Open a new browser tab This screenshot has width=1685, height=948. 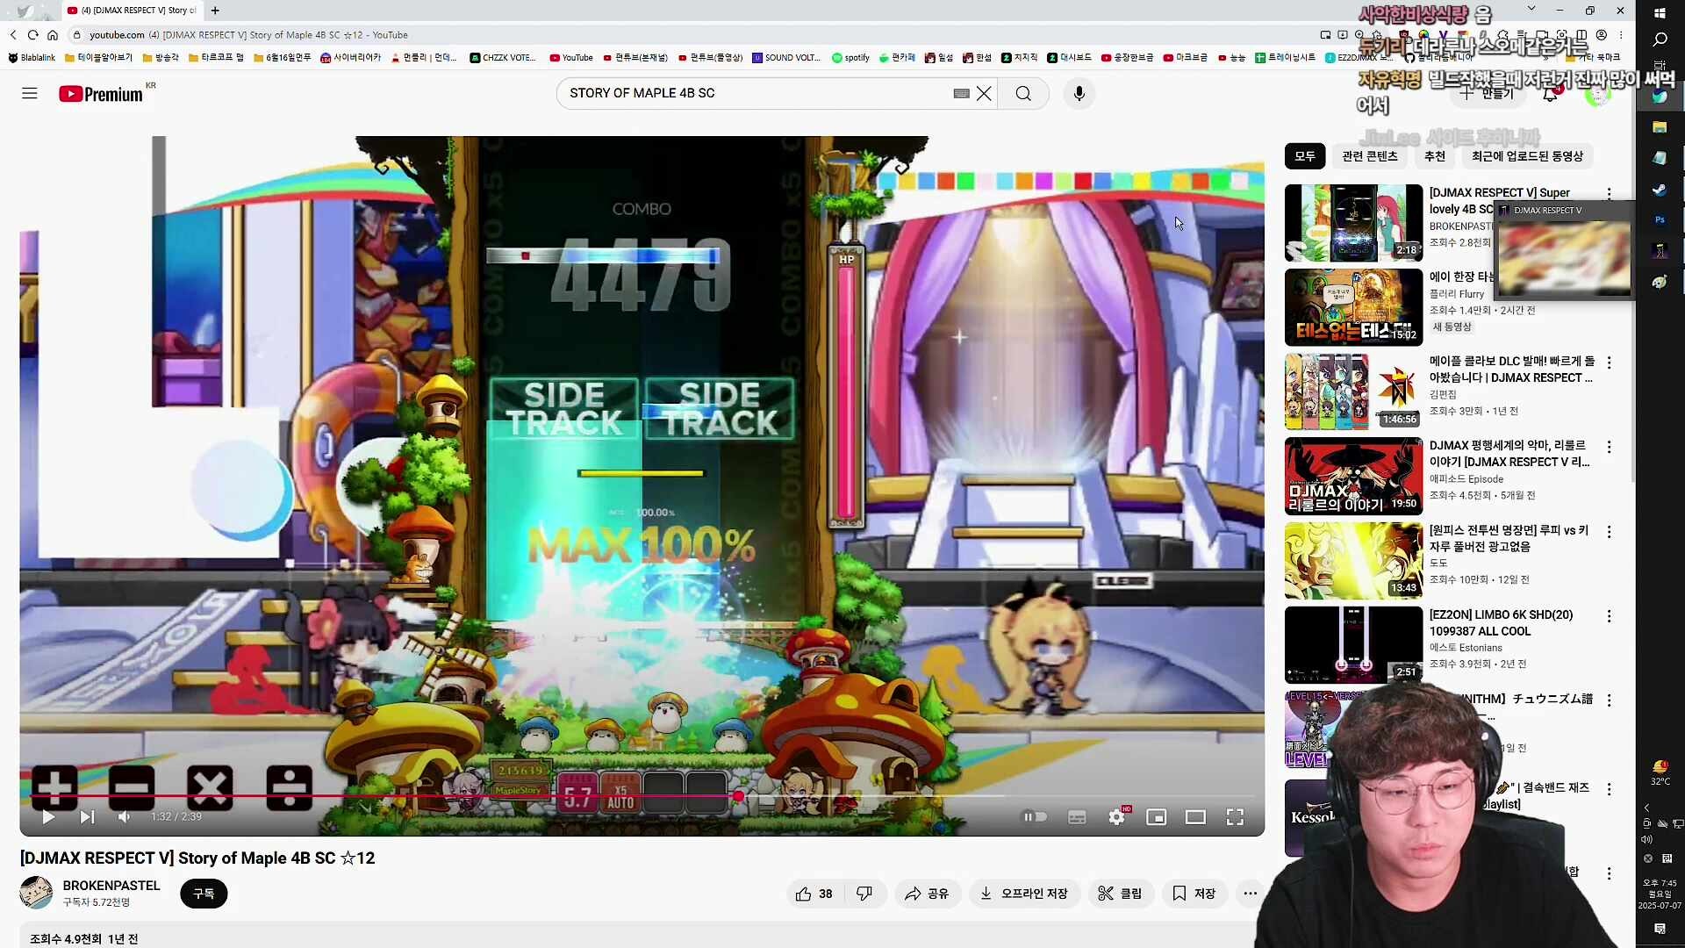(x=215, y=11)
